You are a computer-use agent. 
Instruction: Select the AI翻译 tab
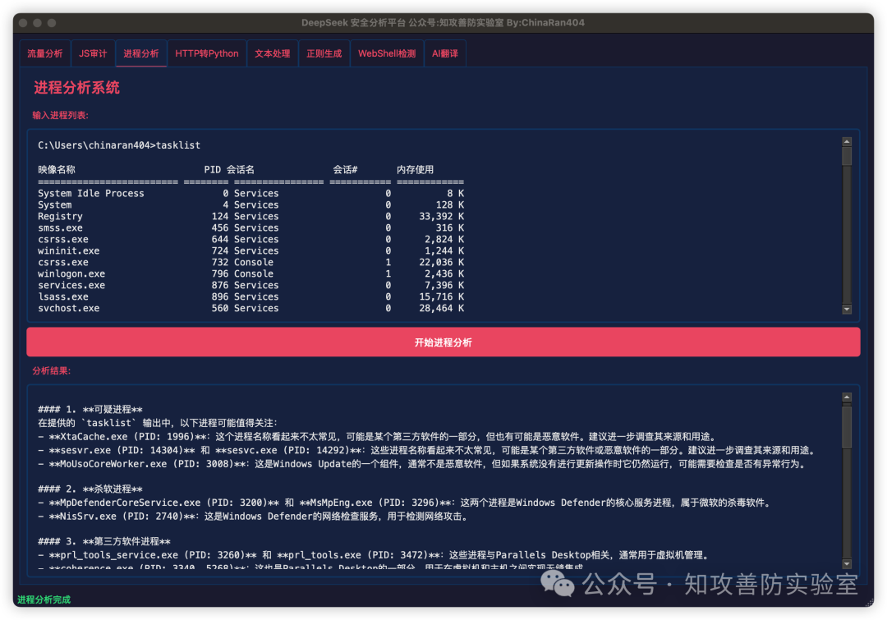coord(445,53)
